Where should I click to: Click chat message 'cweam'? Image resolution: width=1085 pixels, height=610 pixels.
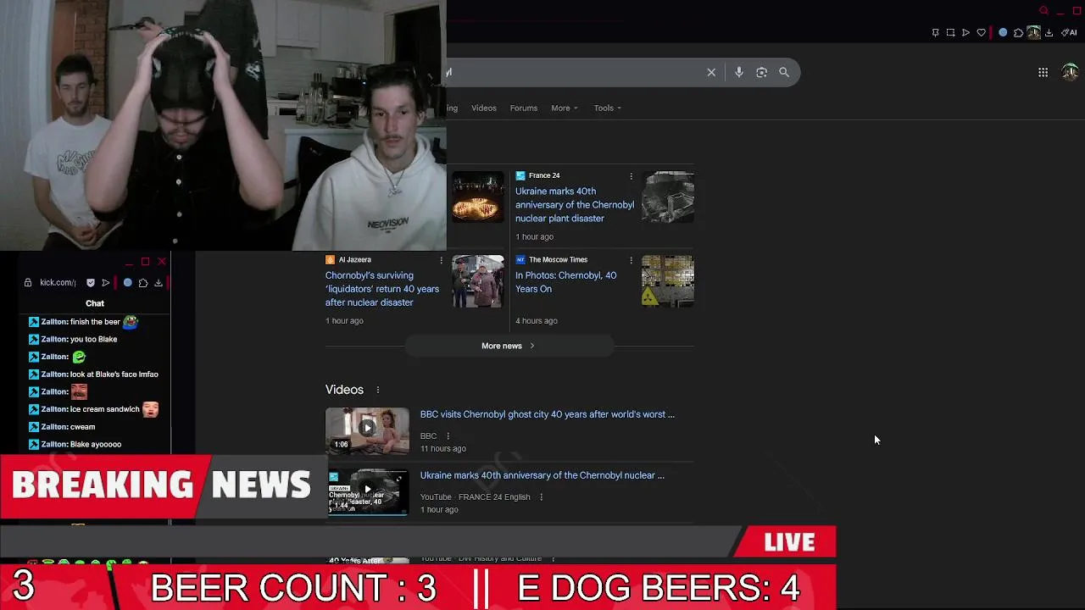[82, 427]
